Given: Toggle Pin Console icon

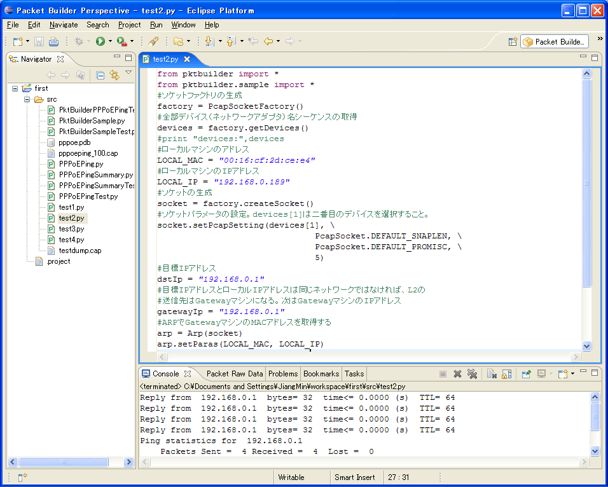Looking at the screenshot, I should coord(526,374).
